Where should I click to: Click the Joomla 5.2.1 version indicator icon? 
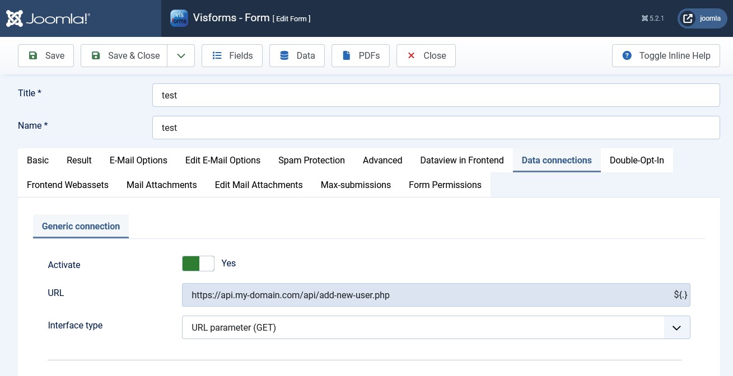(x=644, y=18)
